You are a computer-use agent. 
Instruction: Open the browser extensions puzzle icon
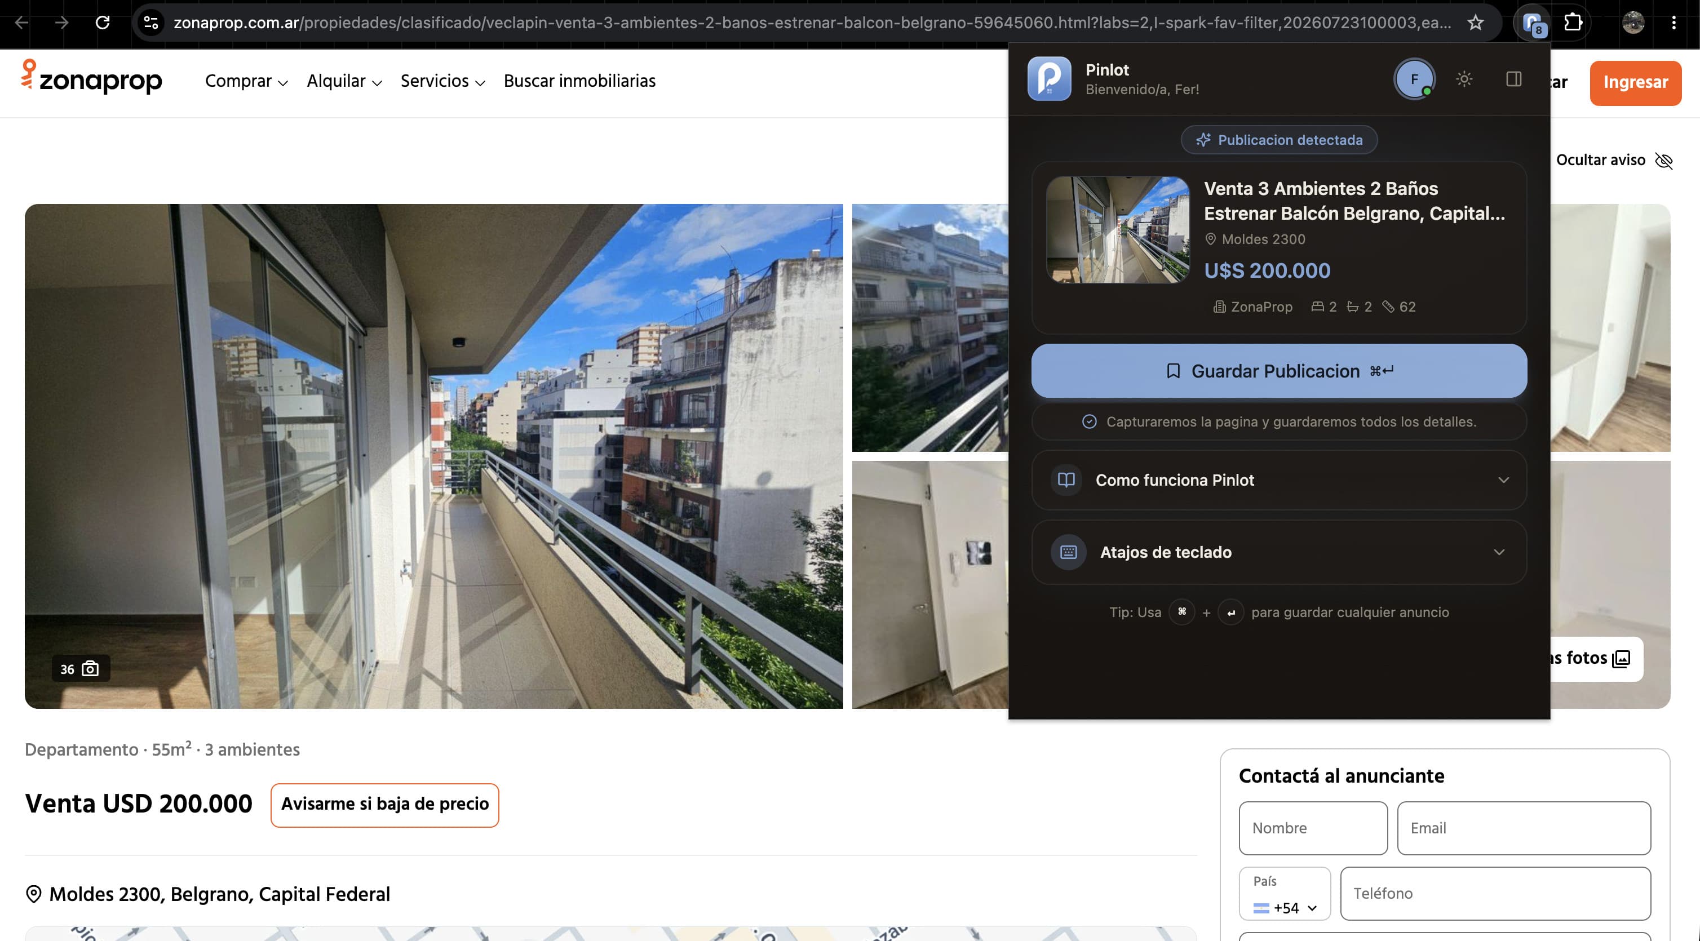pos(1573,23)
